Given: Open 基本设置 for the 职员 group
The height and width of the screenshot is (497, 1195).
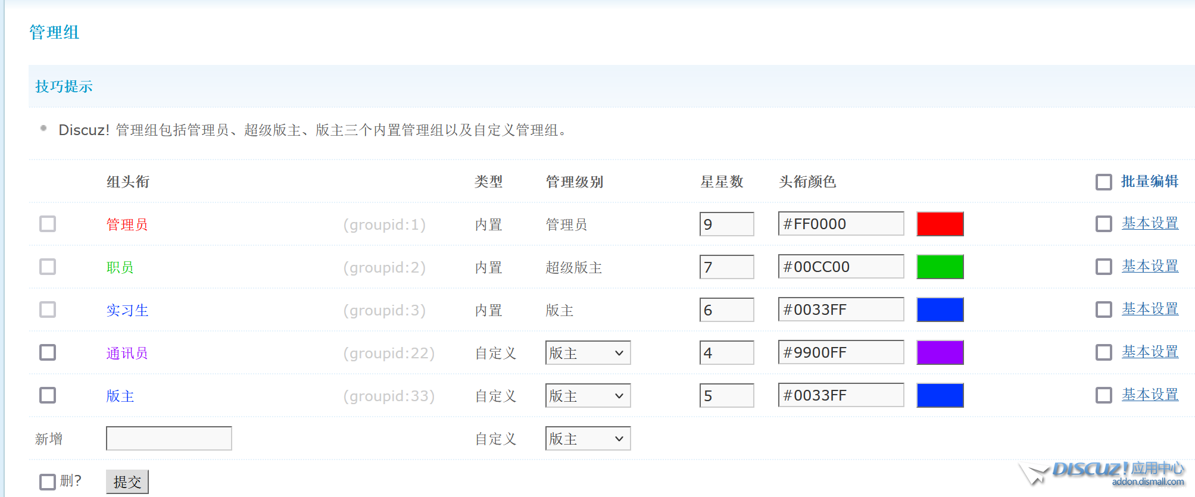Looking at the screenshot, I should [x=1150, y=266].
